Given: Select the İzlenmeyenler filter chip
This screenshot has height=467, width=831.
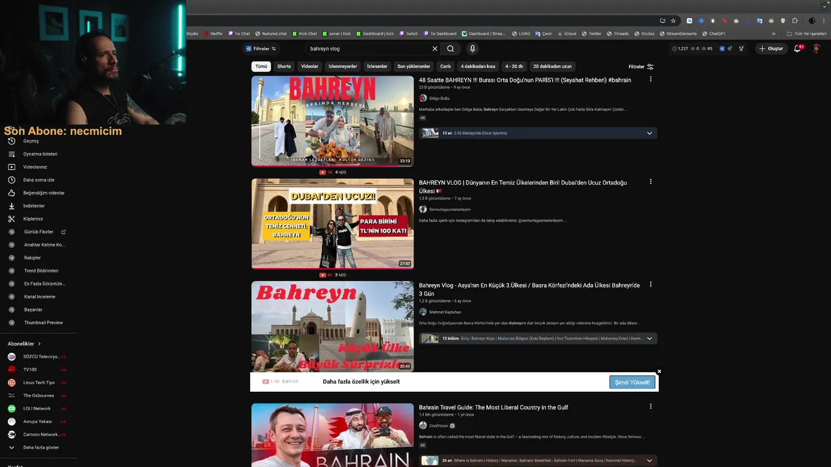Looking at the screenshot, I should tap(343, 66).
